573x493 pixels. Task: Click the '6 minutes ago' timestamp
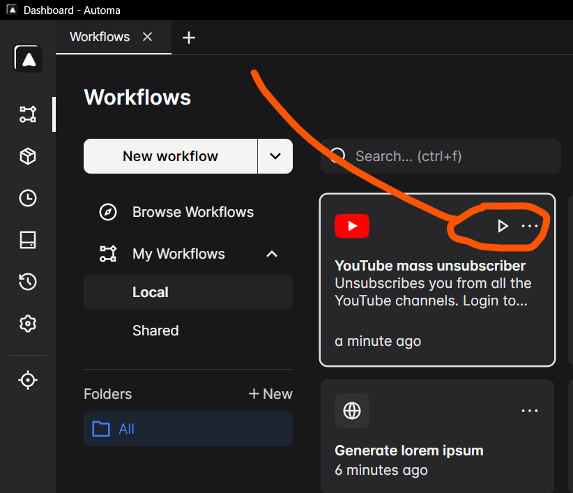click(x=381, y=470)
